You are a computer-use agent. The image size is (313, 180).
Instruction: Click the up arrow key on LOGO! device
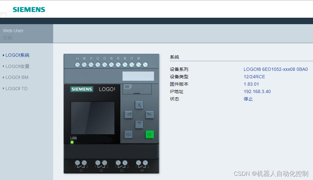tap(139, 105)
